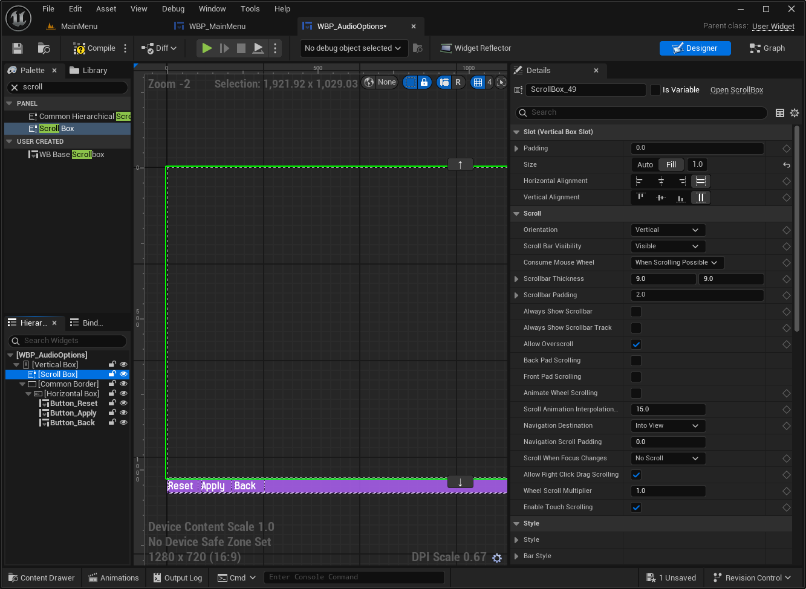
Task: Select Top vertical alignment icon
Action: pyautogui.click(x=640, y=198)
